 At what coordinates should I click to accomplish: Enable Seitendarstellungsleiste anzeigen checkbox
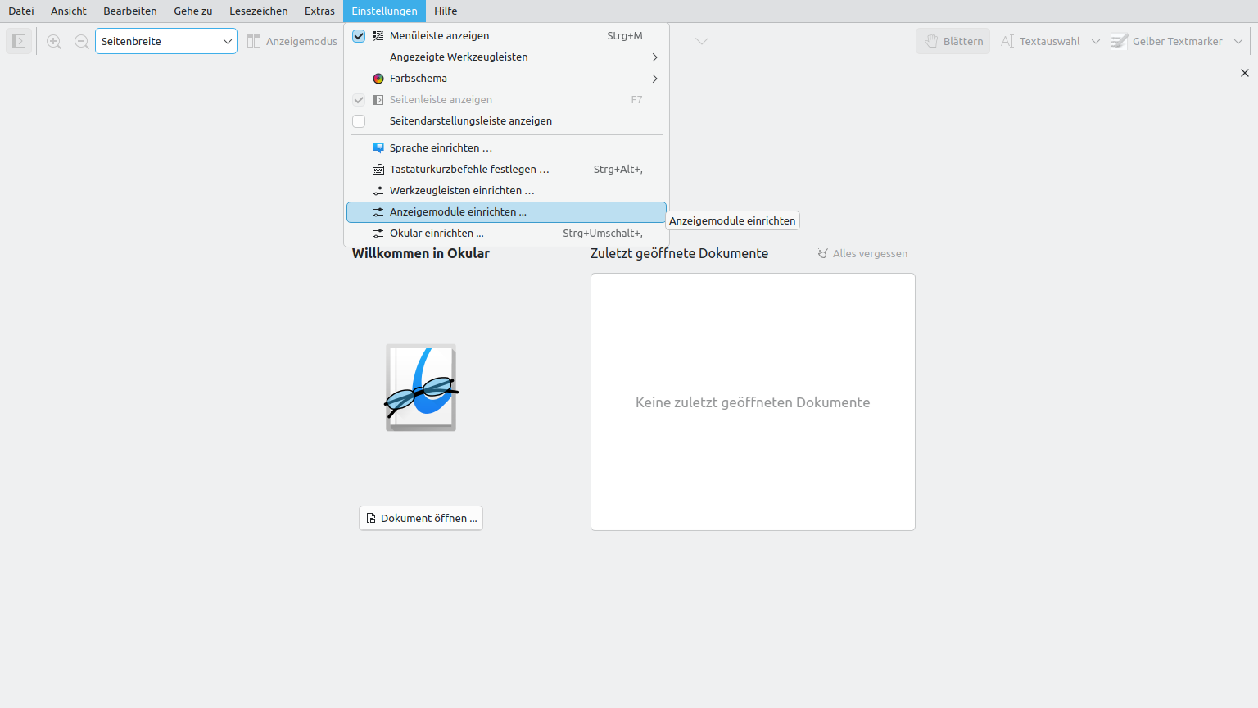359,121
